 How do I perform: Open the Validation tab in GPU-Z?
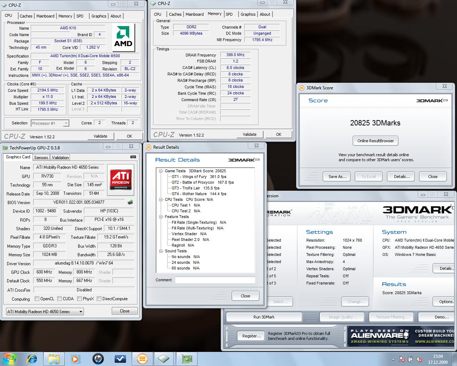point(60,158)
